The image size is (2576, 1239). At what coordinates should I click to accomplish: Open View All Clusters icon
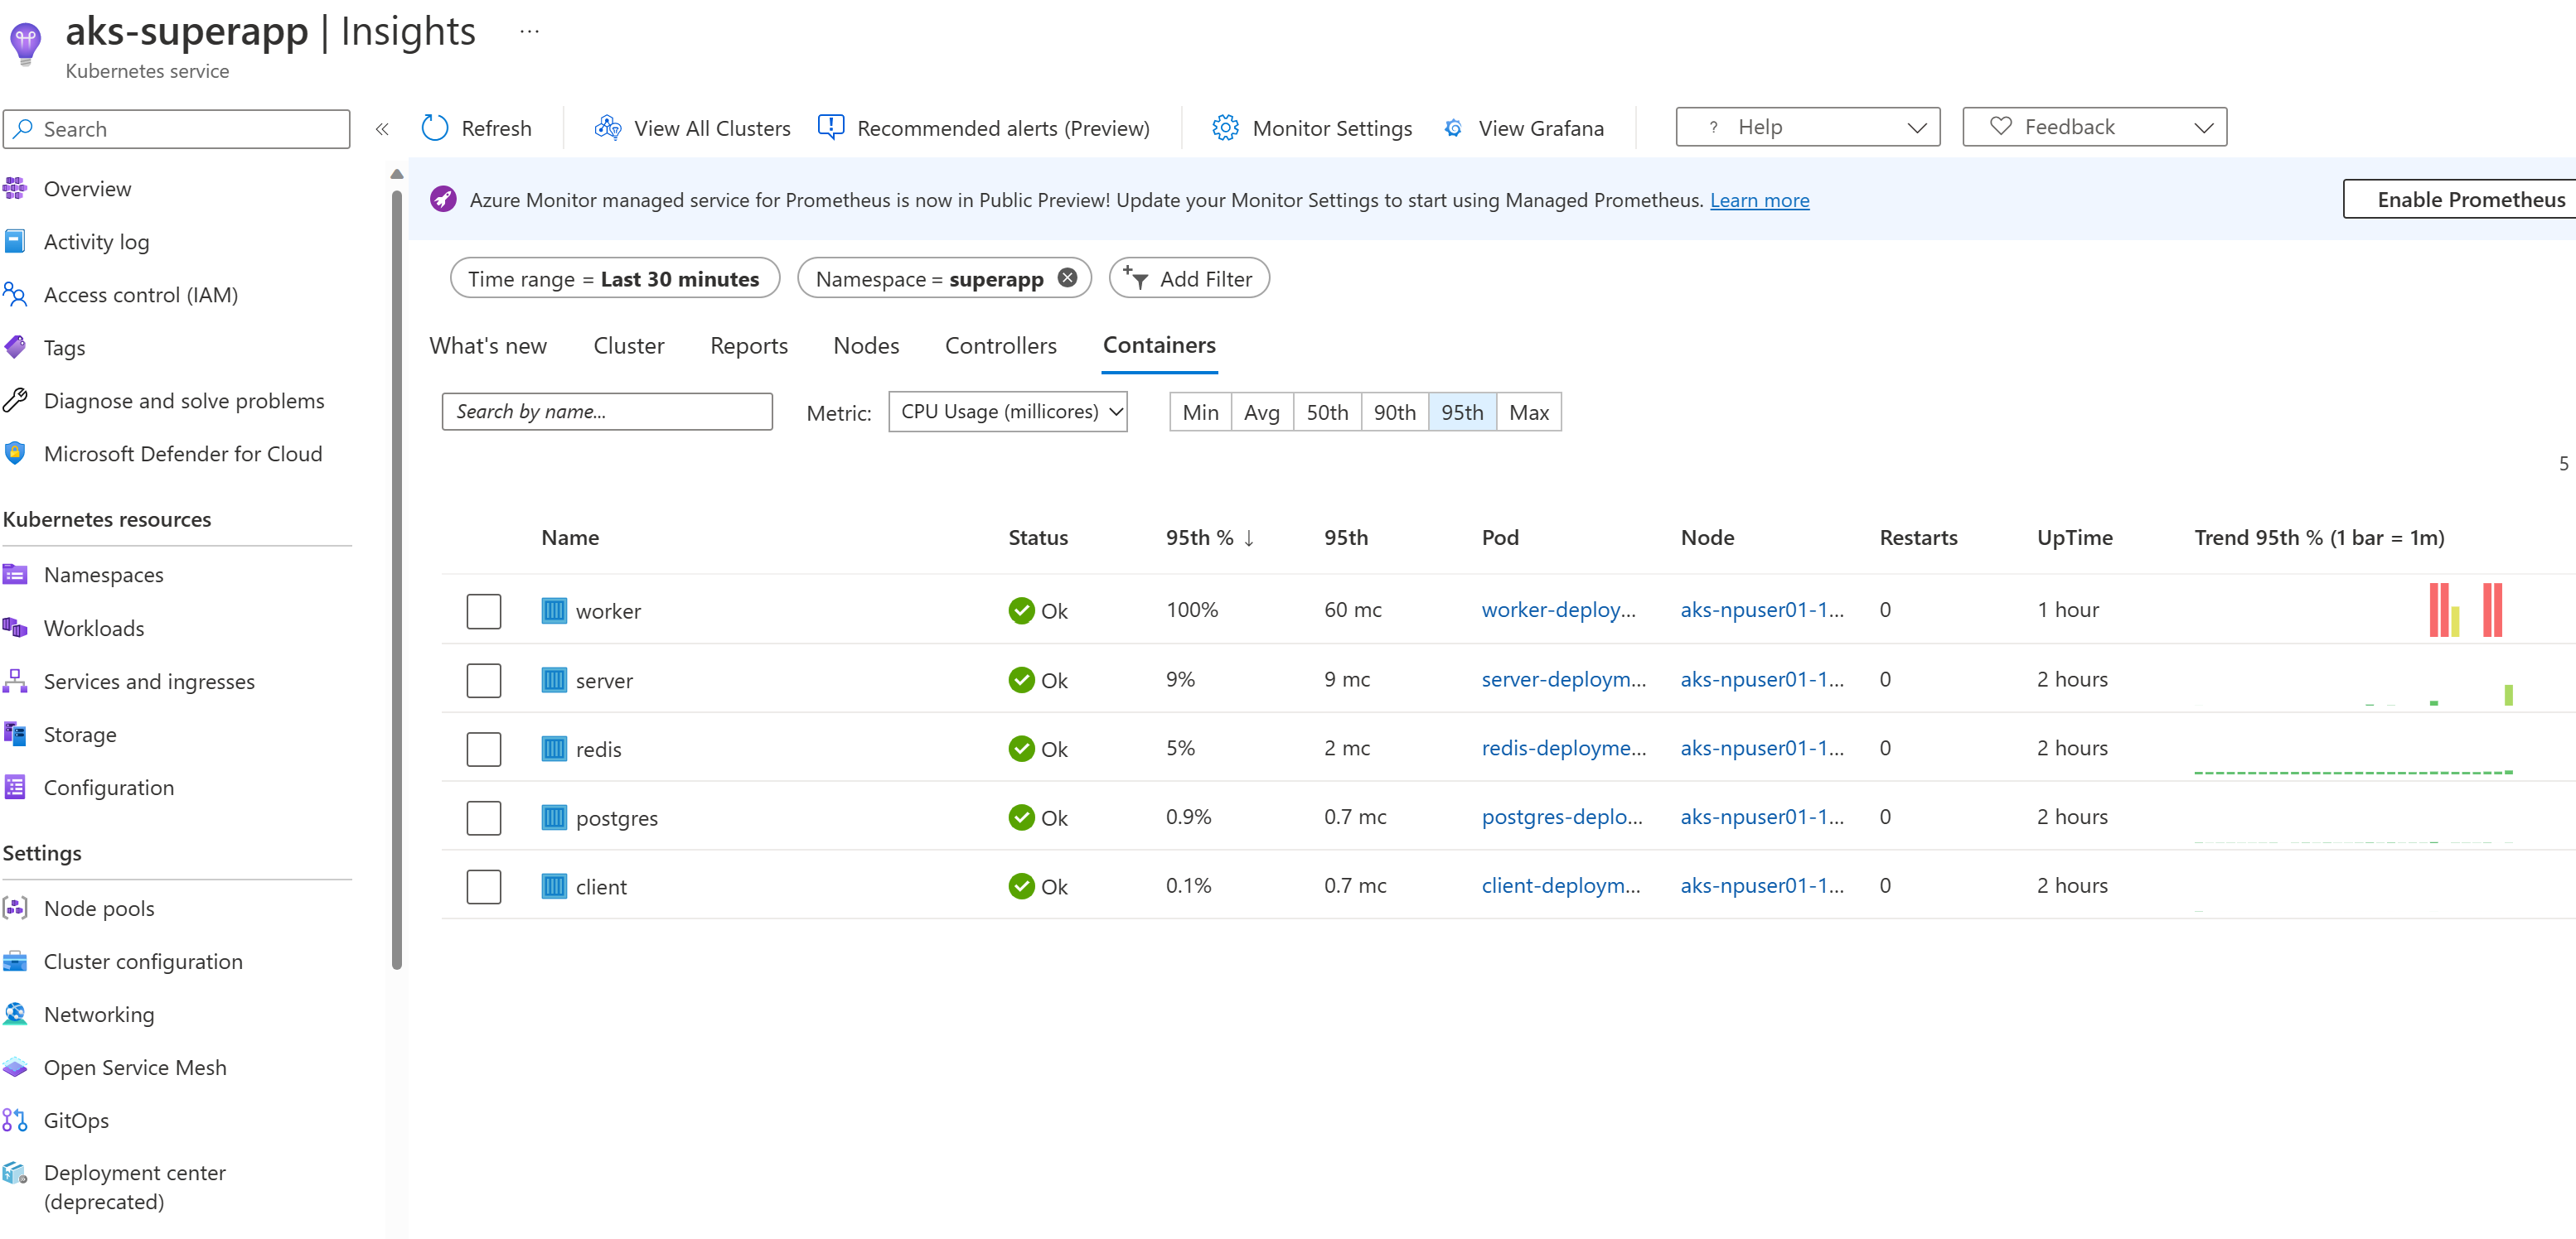[x=608, y=128]
